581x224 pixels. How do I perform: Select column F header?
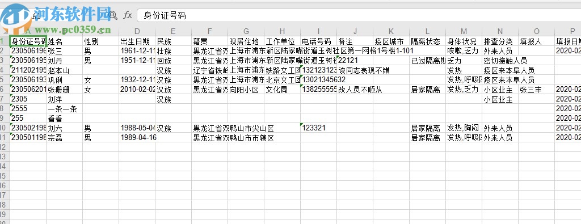(x=210, y=31)
